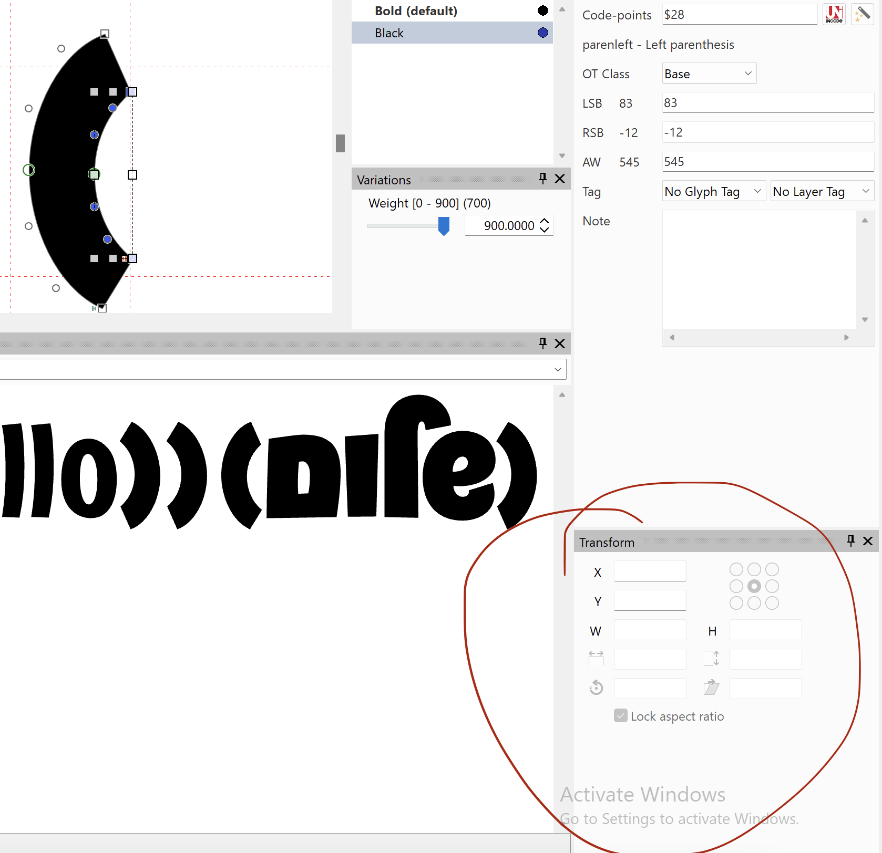Select center transform origin radio
This screenshot has width=882, height=853.
[754, 586]
